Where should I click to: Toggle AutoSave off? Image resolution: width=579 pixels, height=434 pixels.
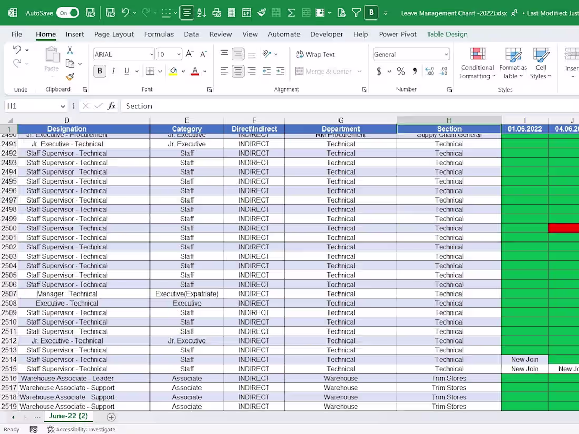[x=68, y=12]
